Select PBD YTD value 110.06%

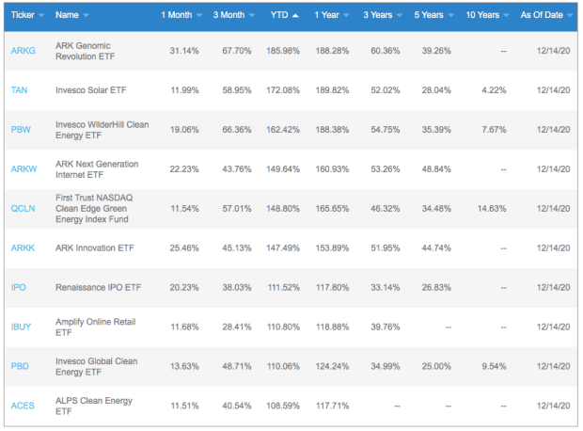(283, 366)
